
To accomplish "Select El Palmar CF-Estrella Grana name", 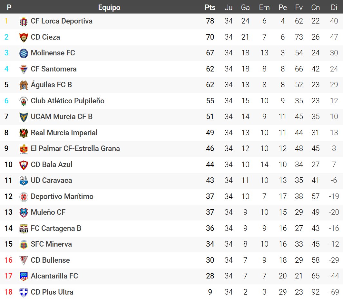I will [75, 149].
